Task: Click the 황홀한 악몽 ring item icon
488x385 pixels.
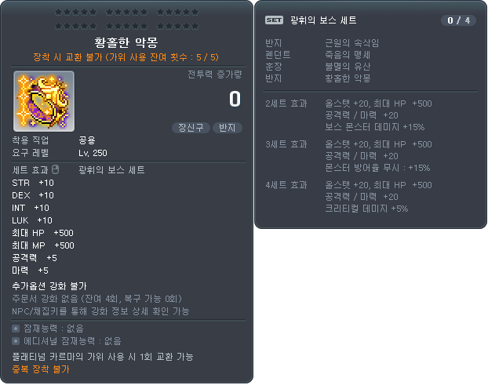Action: 44,101
